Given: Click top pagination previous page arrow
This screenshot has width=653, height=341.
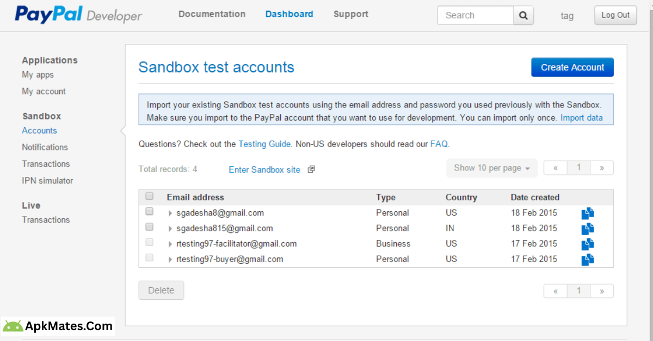Looking at the screenshot, I should (556, 168).
